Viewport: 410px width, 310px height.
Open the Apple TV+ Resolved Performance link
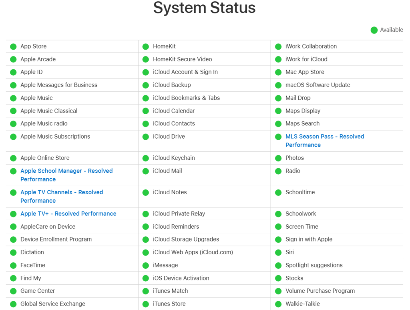pyautogui.click(x=68, y=213)
